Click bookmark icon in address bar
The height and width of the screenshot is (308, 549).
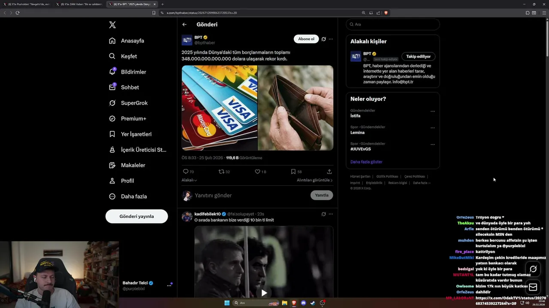(x=154, y=13)
